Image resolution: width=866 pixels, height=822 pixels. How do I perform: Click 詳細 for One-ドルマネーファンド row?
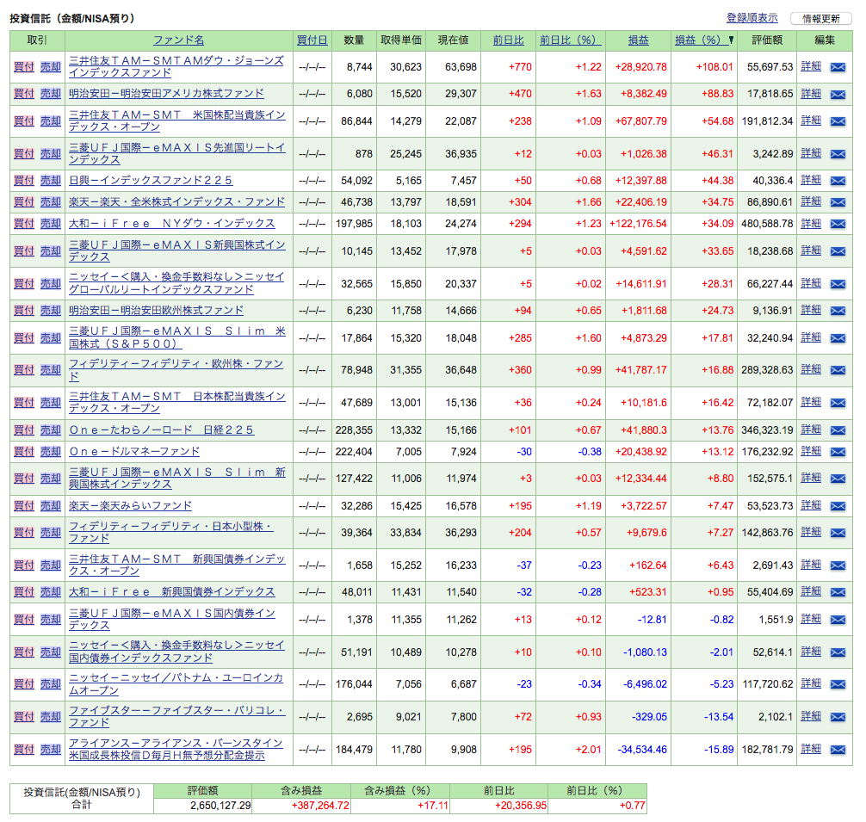coord(811,451)
